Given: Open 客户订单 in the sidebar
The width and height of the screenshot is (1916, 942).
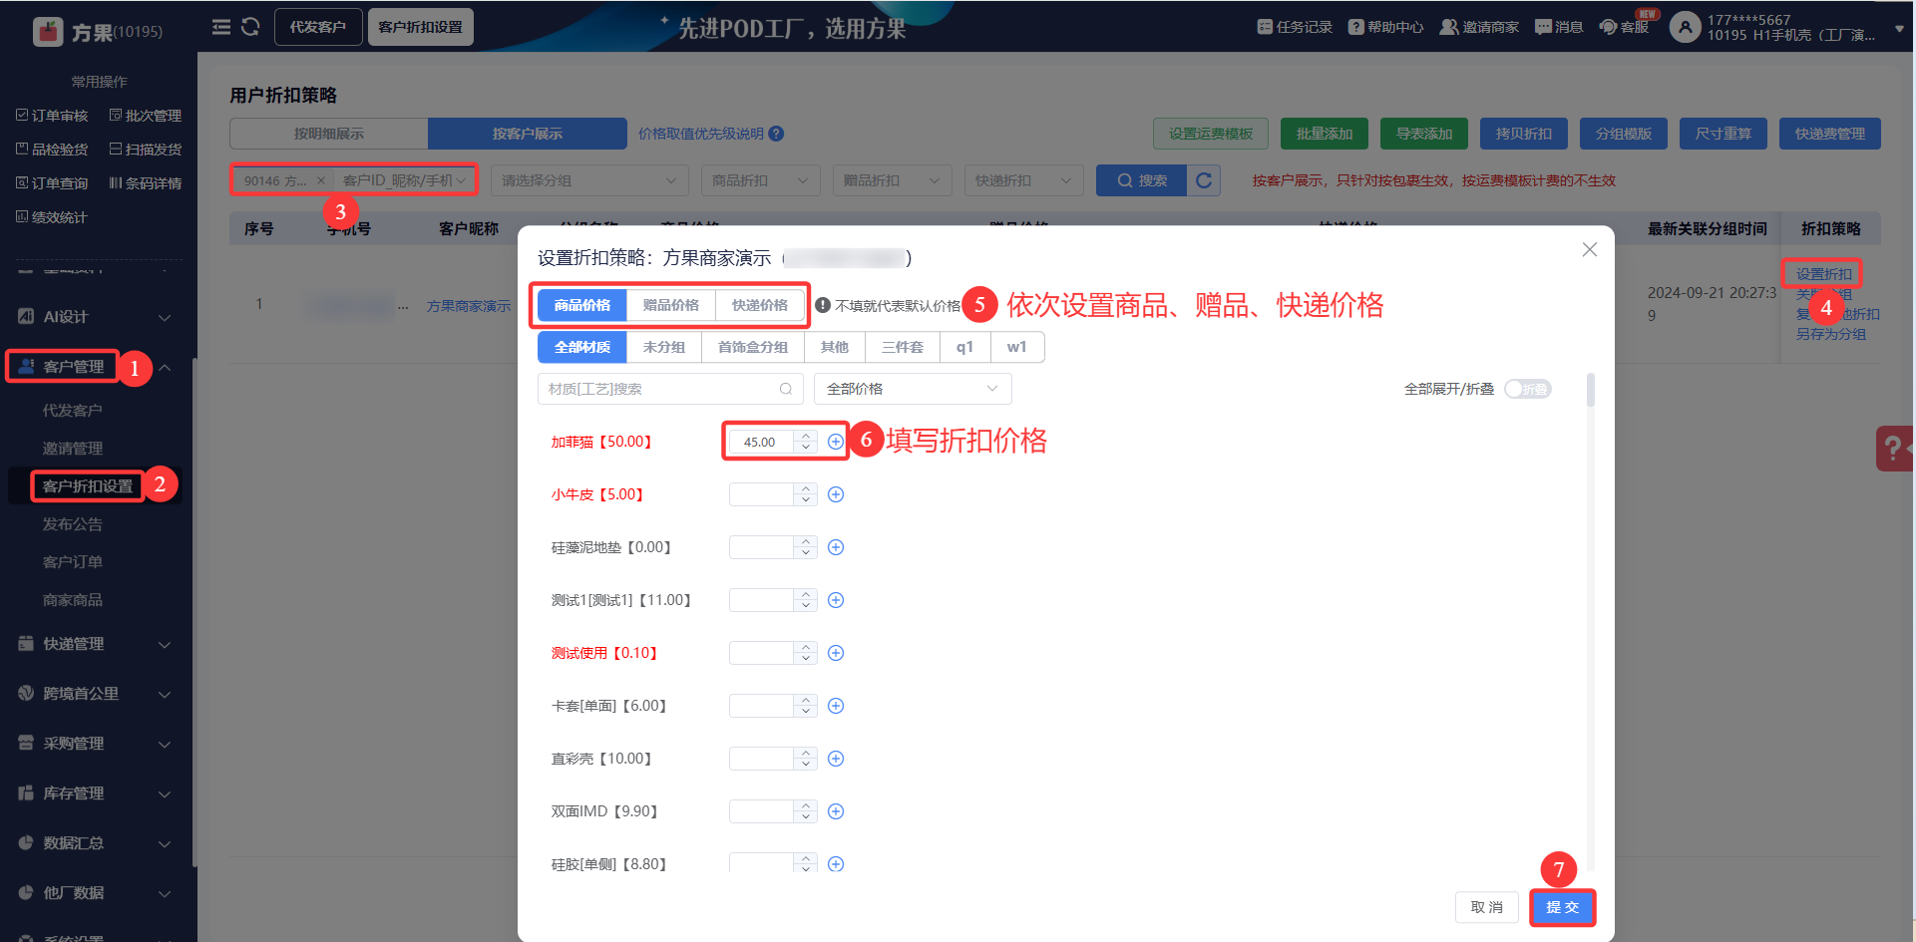Looking at the screenshot, I should (73, 562).
